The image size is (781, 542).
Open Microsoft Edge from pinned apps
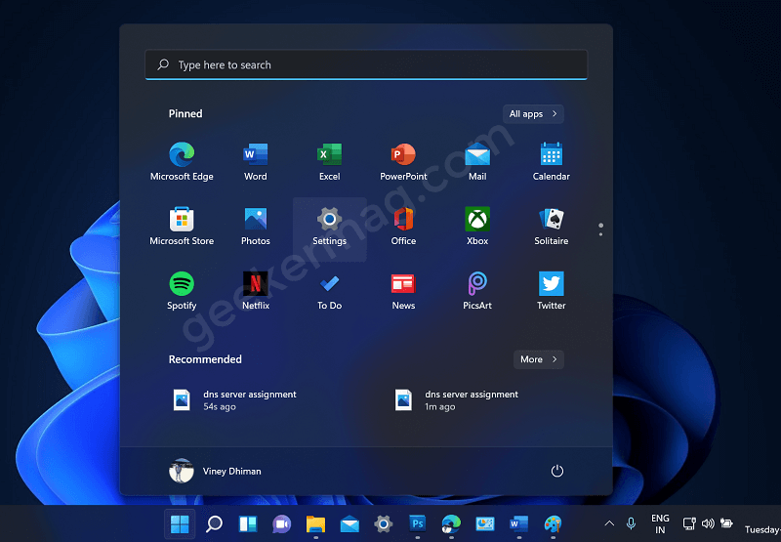182,162
